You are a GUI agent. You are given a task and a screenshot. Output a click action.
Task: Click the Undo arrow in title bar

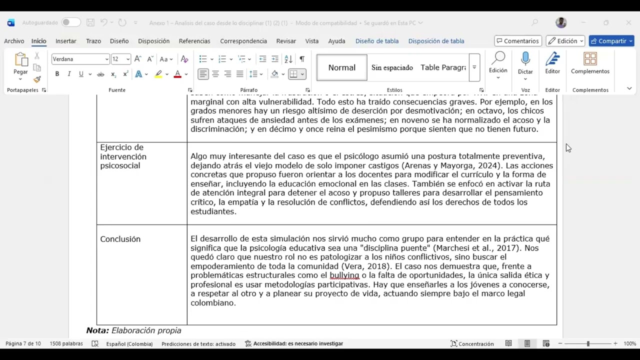coord(103,22)
